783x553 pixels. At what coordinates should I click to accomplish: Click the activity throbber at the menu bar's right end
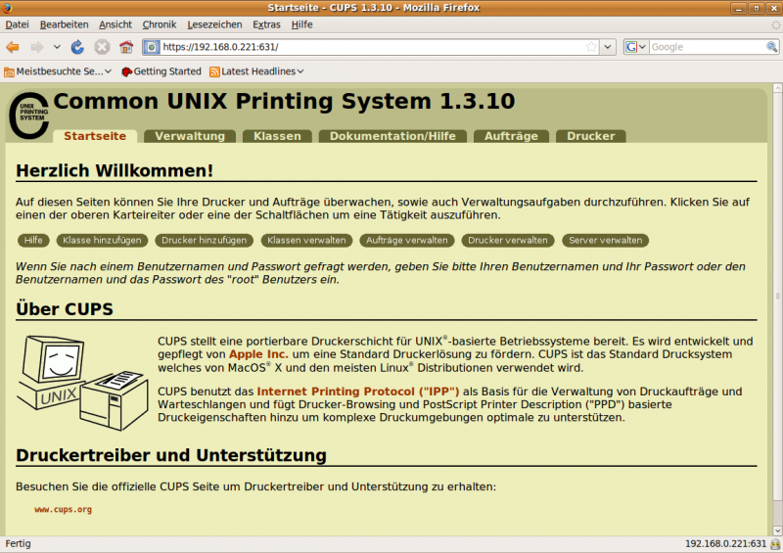point(775,24)
